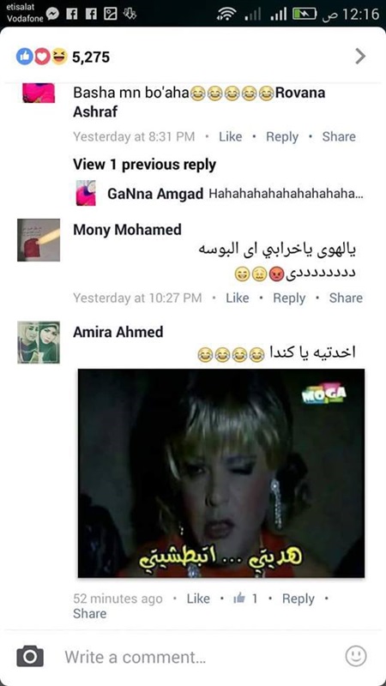Expand View 1 previous reply
386x686 pixels.
(144, 165)
